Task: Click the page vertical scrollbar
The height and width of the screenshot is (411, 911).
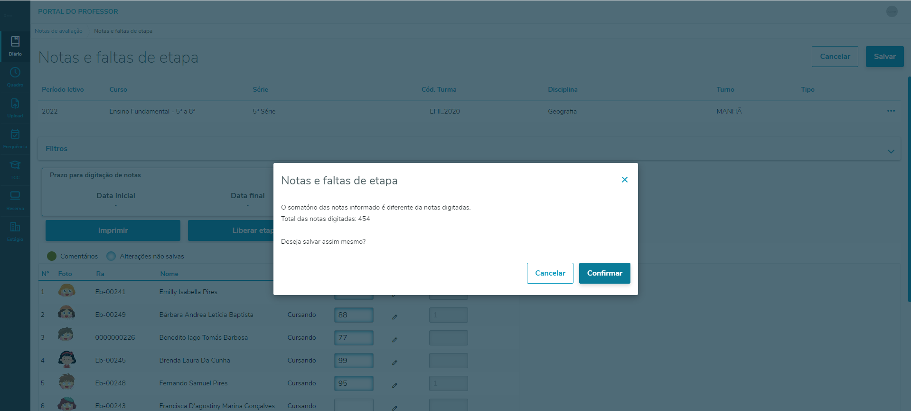Action: point(909,189)
